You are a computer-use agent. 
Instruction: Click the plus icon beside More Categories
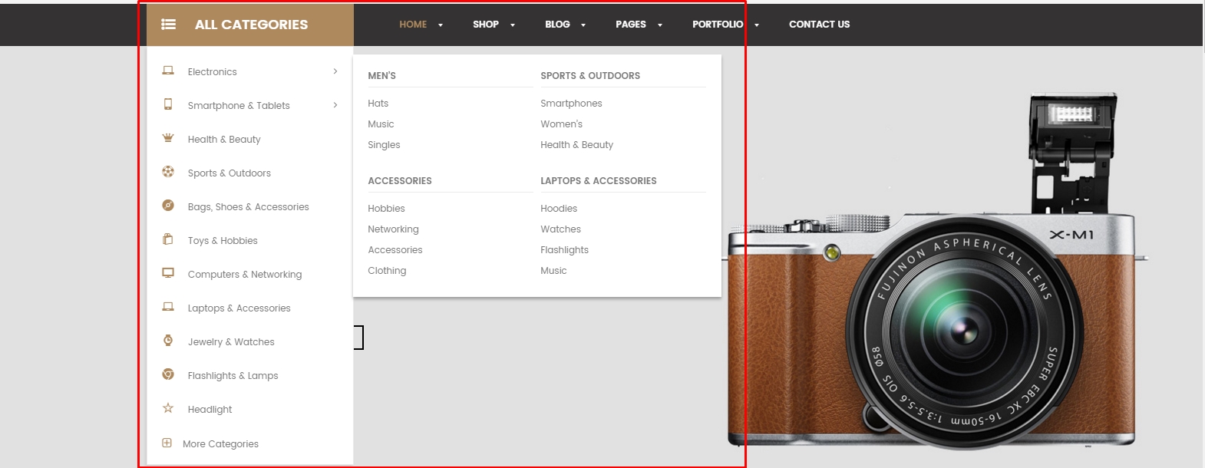[167, 443]
